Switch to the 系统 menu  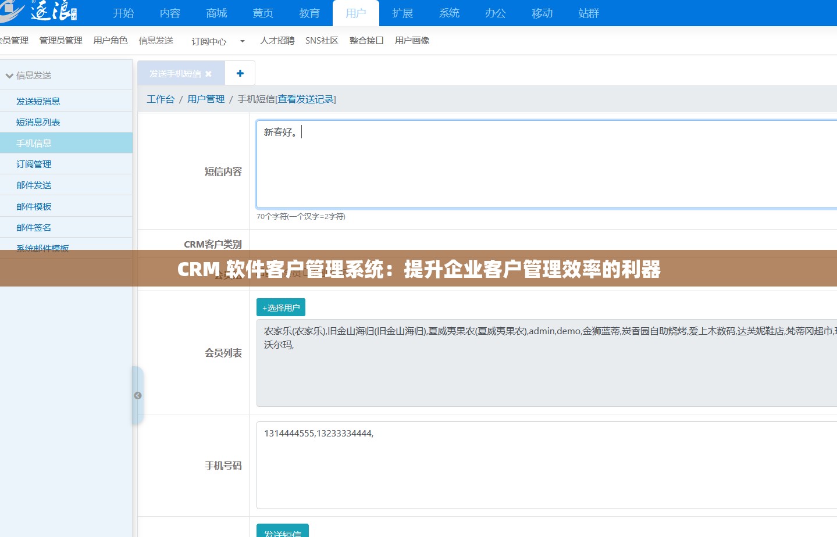(448, 13)
